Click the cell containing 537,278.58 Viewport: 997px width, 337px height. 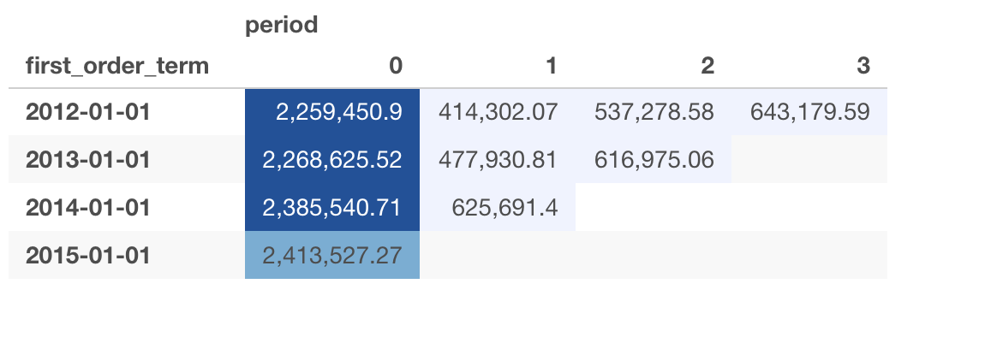[653, 112]
